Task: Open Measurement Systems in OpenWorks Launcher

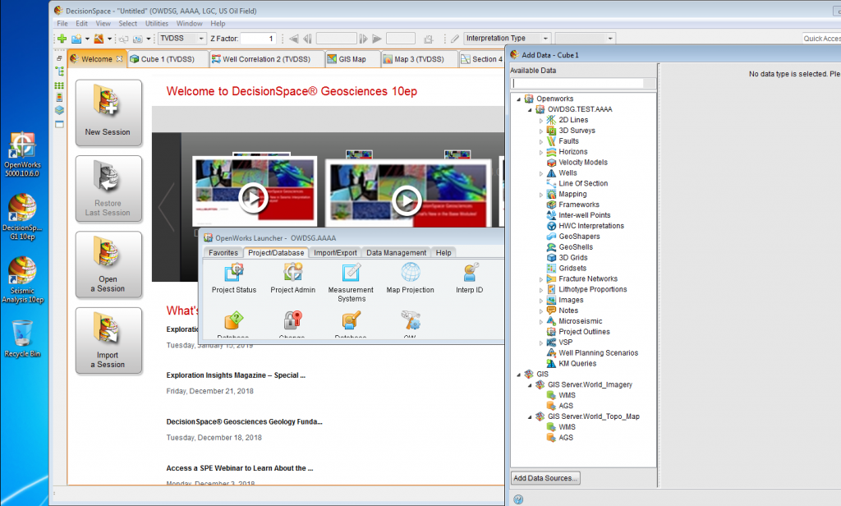Action: coord(351,283)
